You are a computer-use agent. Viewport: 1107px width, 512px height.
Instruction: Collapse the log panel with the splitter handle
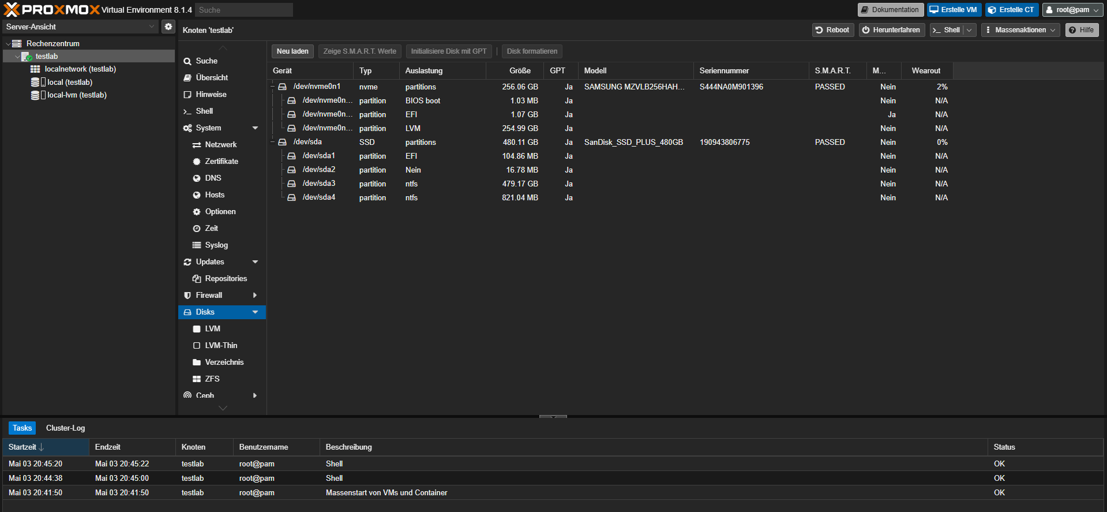point(553,416)
